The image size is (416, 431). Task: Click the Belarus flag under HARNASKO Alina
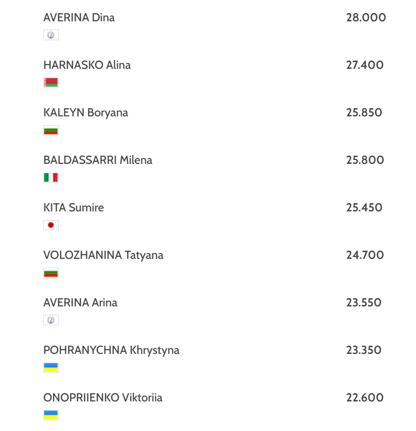click(51, 82)
